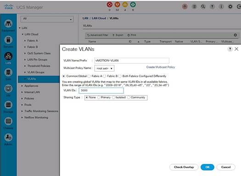Select the Fabric A radio button
Screen dimensions: 241x176
click(x=89, y=76)
